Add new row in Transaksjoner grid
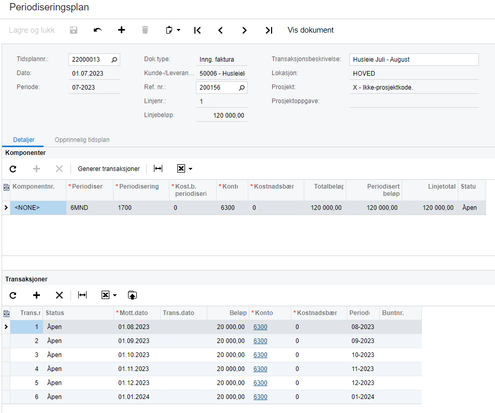 (x=36, y=295)
